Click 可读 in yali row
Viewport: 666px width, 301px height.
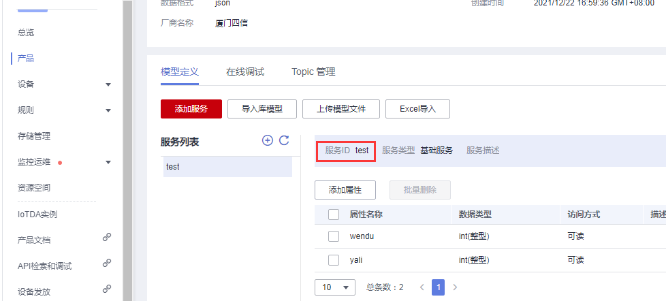(576, 260)
